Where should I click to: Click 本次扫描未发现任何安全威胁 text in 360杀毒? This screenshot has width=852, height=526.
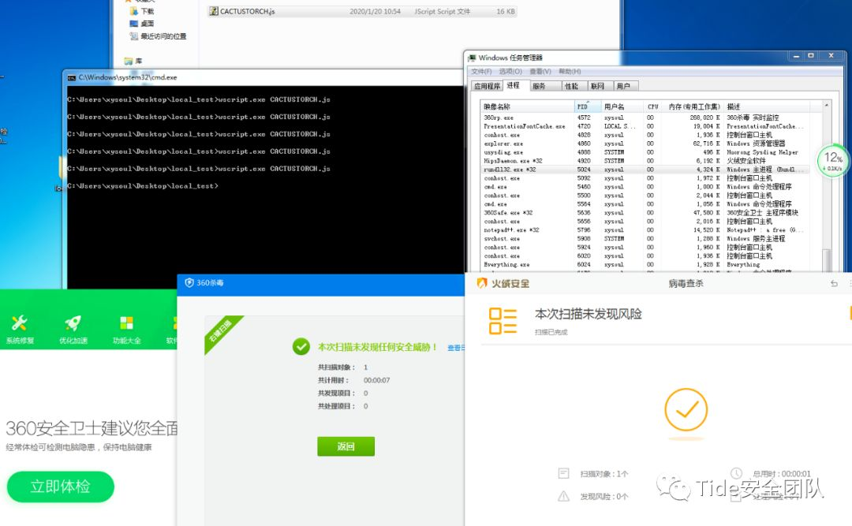(x=377, y=347)
